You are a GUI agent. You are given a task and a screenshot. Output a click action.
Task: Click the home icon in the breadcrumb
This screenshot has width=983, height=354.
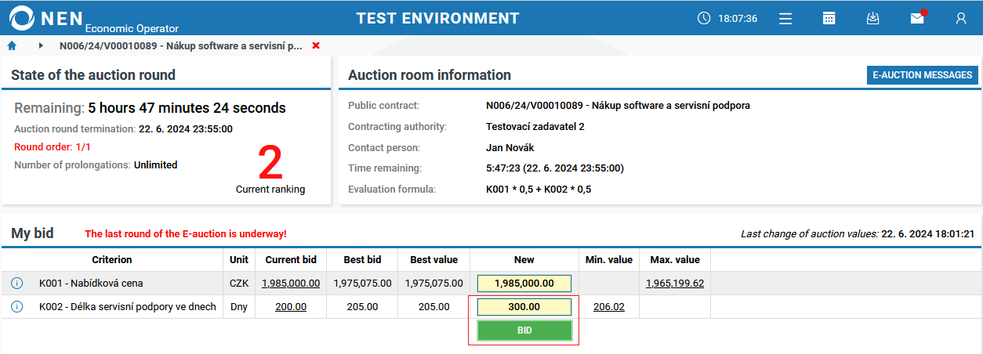(12, 46)
